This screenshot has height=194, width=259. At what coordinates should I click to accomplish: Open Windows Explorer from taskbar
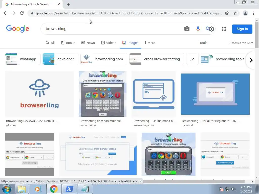(22, 189)
